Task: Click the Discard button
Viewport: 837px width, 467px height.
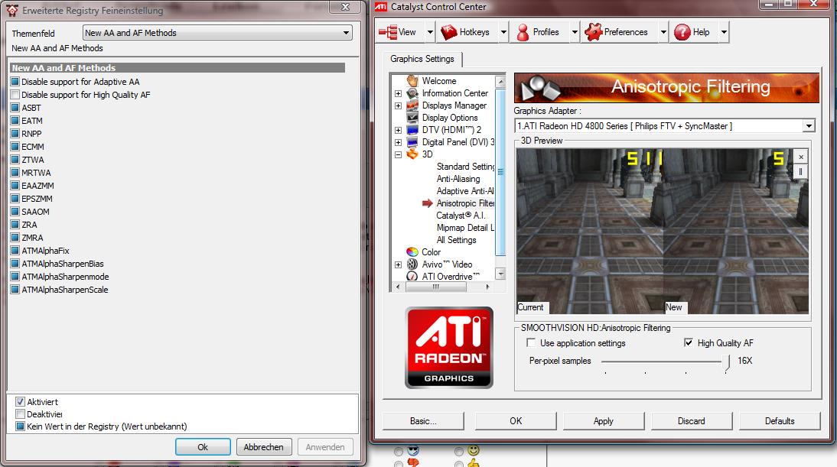Action: click(692, 421)
